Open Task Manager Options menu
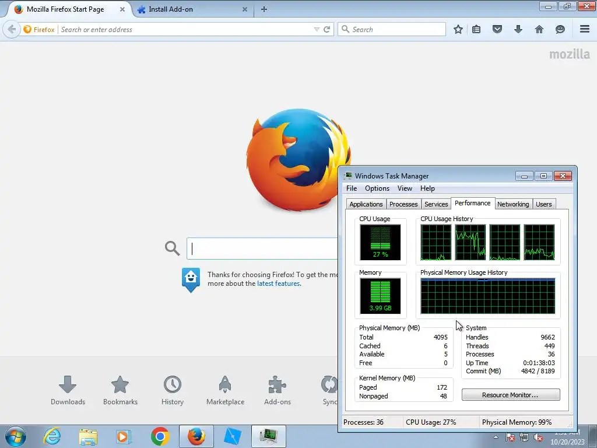Screen dimensions: 597x448 377,188
